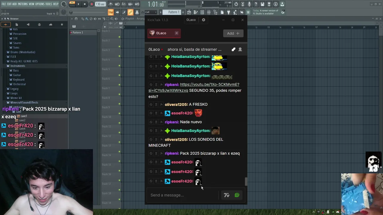Screen dimensions: 383x215
Task: Toggle Track 14 mute light
Action: tap(119, 161)
